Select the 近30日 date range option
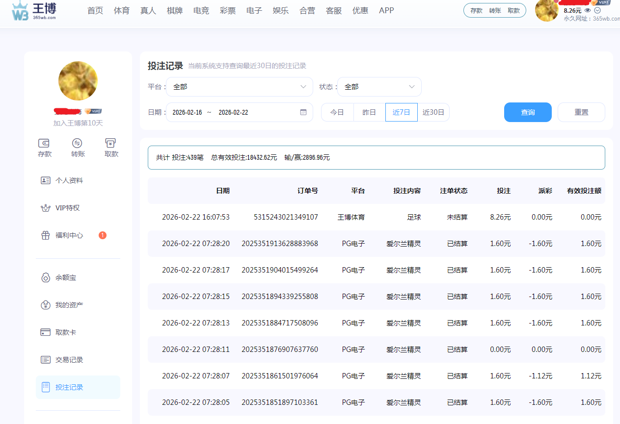The image size is (620, 424). [x=433, y=112]
